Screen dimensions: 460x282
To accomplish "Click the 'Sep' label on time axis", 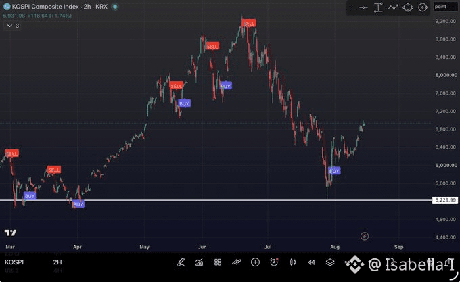I will coord(398,247).
